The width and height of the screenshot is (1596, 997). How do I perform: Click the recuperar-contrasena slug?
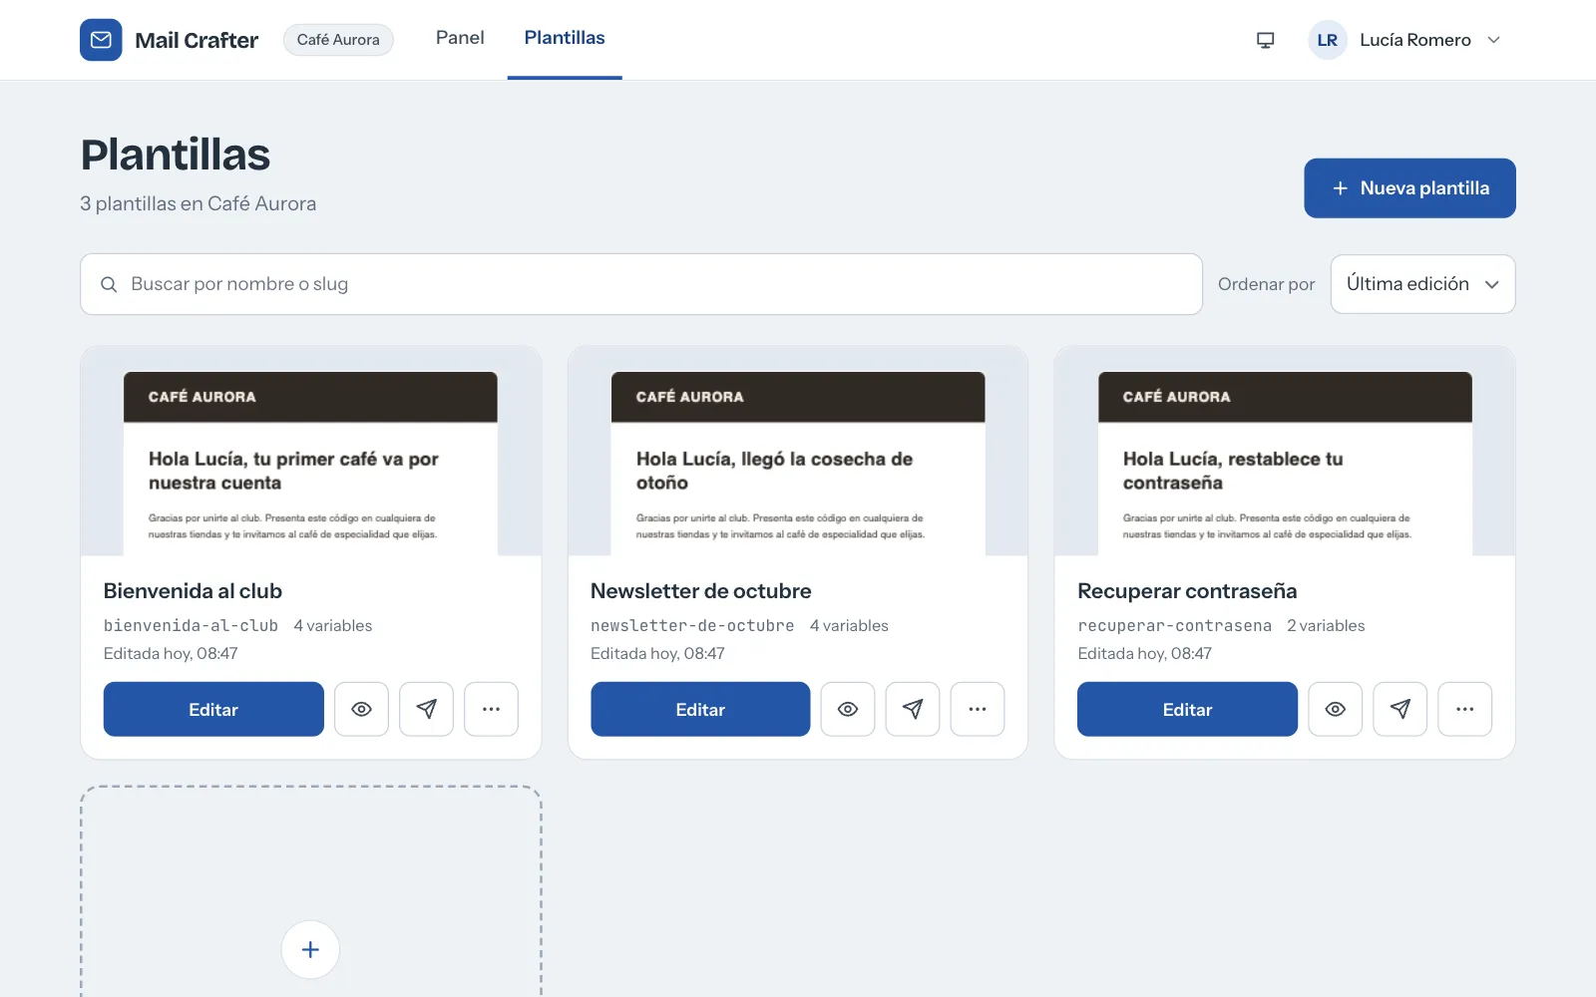tap(1174, 625)
